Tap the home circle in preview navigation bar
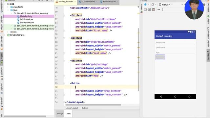The image size is (210, 118). (x=175, y=97)
